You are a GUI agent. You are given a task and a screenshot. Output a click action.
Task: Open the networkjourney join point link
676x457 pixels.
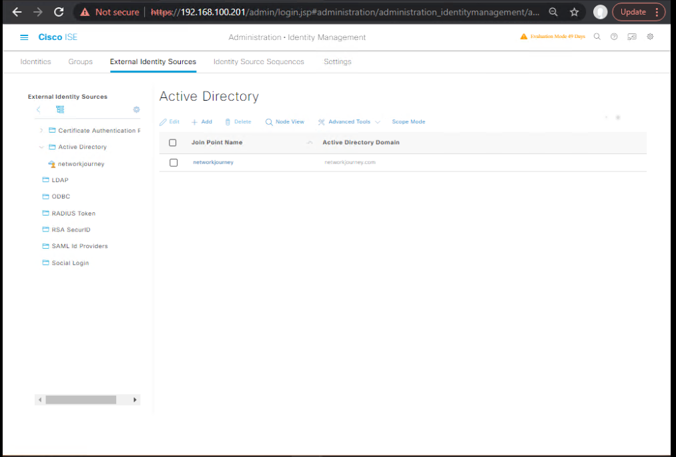214,163
